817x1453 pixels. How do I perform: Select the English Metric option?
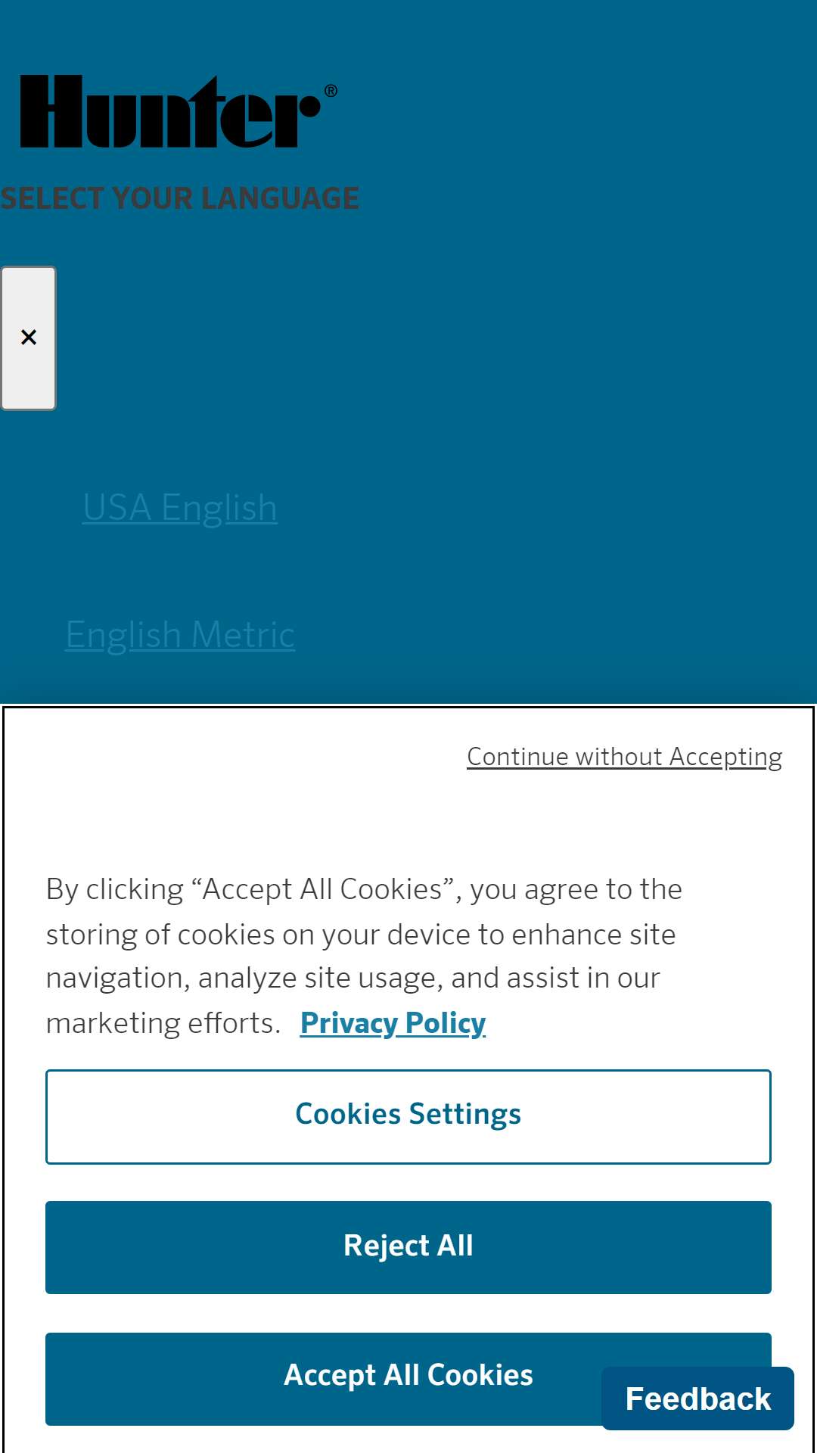(180, 635)
